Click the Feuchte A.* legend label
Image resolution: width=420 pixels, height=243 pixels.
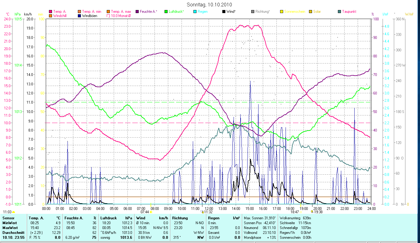148,12
